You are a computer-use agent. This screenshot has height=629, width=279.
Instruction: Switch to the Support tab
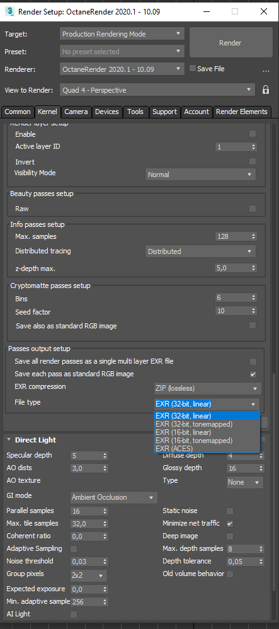tap(165, 112)
